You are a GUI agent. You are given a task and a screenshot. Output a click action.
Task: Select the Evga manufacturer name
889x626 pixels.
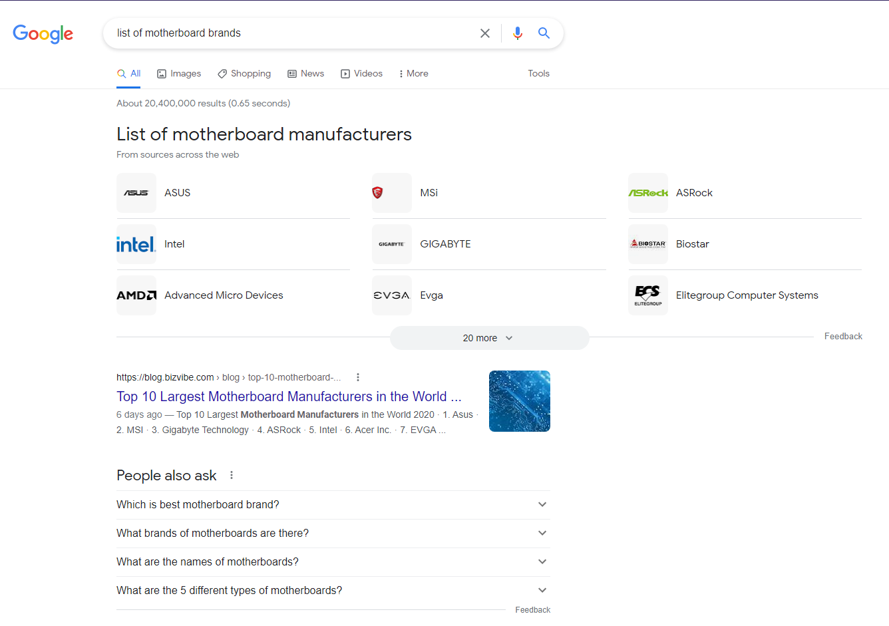click(x=431, y=295)
